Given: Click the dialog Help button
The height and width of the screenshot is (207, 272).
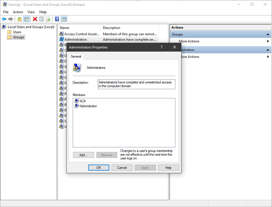Looking at the screenshot, I should (169, 168).
